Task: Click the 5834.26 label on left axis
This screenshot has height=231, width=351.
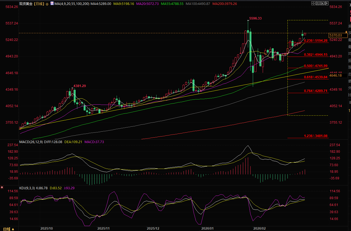Action: tap(12, 7)
